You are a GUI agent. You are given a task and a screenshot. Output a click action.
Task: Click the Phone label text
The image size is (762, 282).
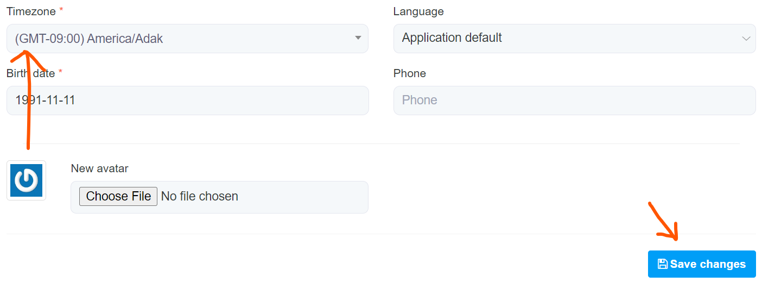(410, 73)
